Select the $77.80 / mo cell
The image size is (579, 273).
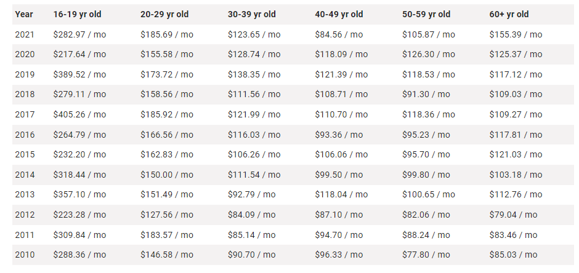(x=426, y=255)
